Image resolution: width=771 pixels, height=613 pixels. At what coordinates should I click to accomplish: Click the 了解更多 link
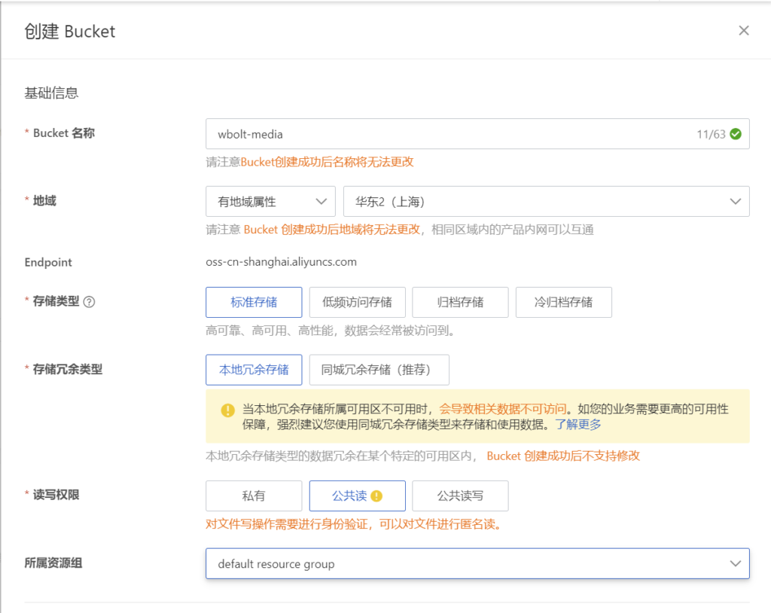pos(578,425)
